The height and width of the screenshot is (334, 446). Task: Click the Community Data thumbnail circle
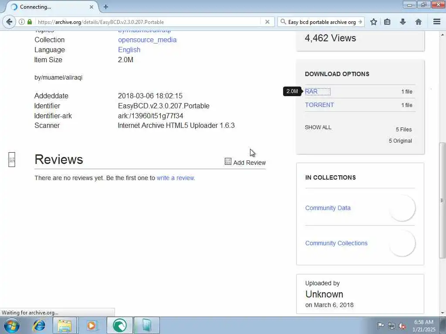402,208
